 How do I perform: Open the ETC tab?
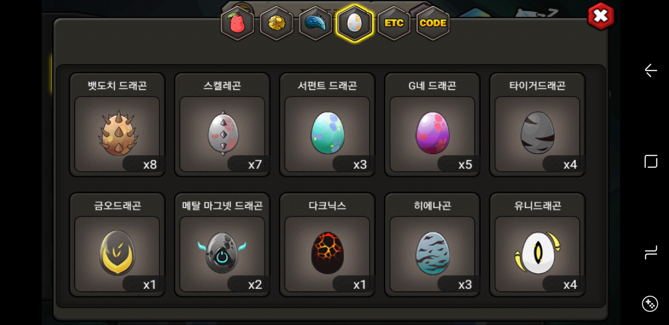pos(394,23)
